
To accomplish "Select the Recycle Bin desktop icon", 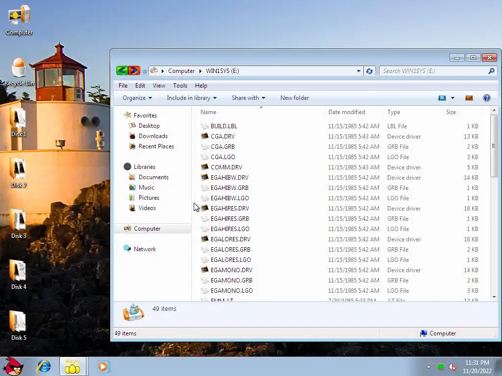I will (19, 72).
